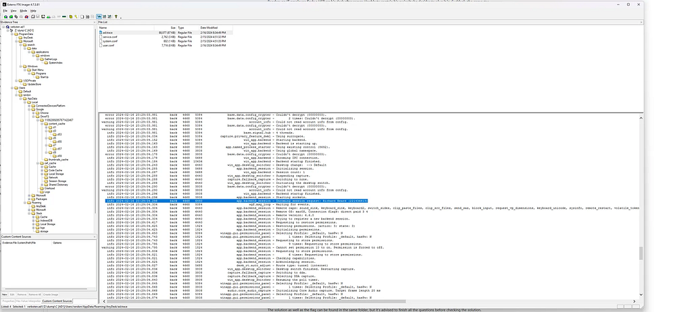Sort file list by Size column
This screenshot has height=312, width=692.
[x=166, y=28]
